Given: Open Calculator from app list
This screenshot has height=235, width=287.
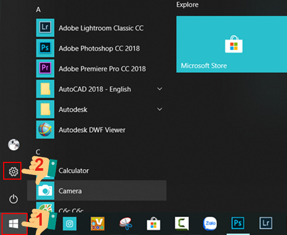Looking at the screenshot, I should [97, 170].
